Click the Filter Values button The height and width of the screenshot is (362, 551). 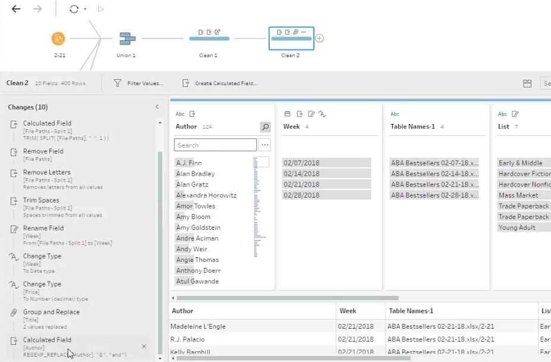(139, 83)
